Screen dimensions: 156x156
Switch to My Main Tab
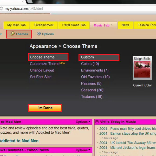16,25
